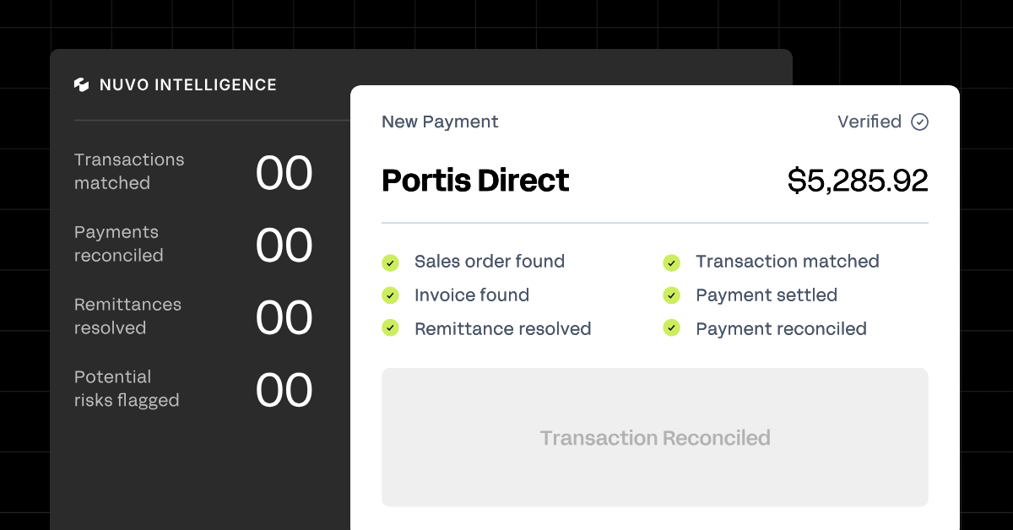Select the NUVO INTELLIGENCE header text
This screenshot has height=530, width=1013.
pos(188,84)
